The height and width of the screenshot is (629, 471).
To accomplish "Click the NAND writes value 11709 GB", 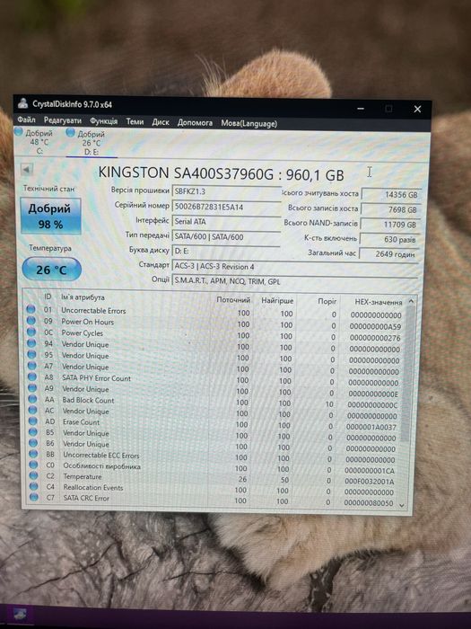I will 389,225.
